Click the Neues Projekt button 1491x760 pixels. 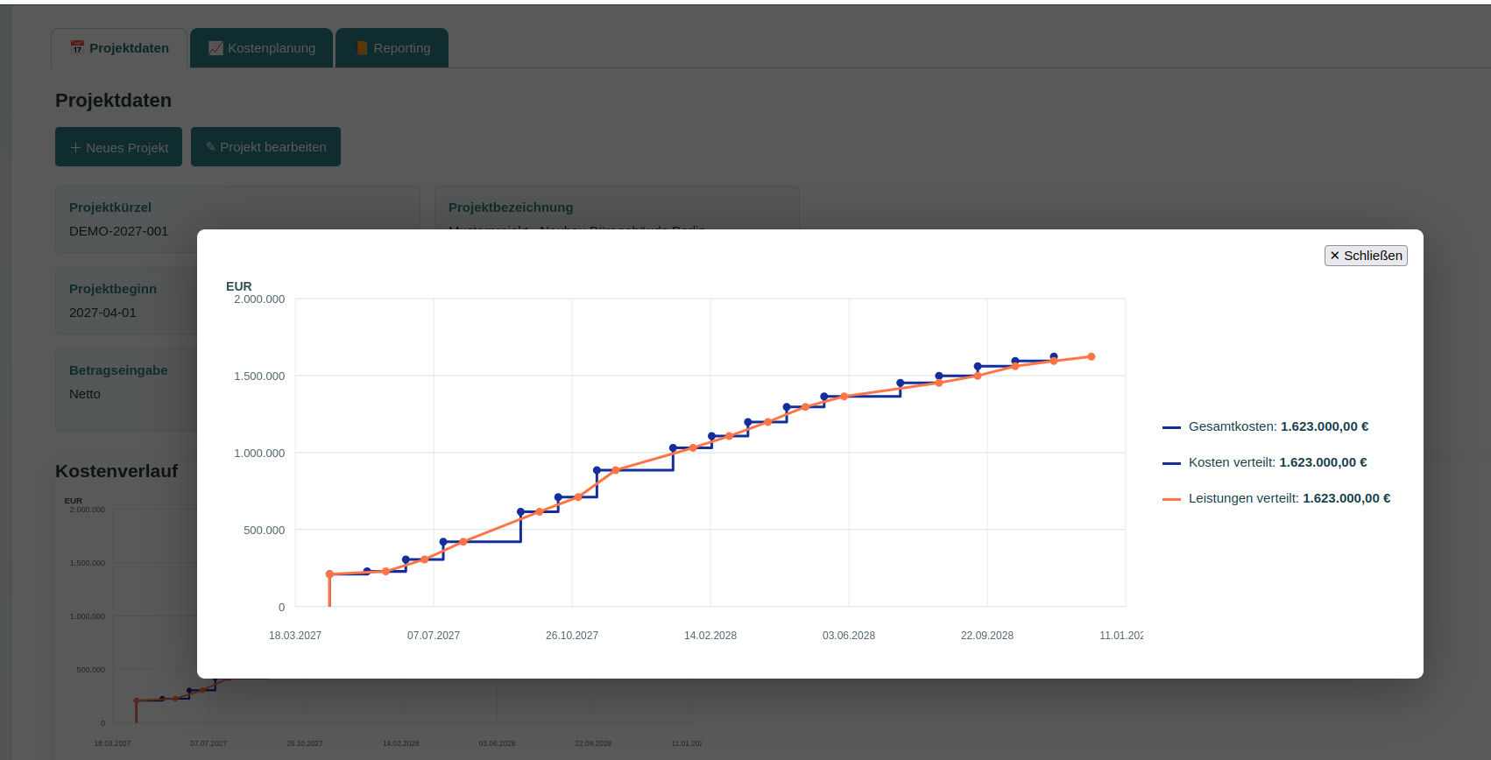tap(118, 147)
